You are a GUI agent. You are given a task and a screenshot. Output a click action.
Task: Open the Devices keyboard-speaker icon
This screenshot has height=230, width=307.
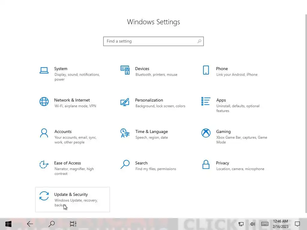tap(125, 70)
